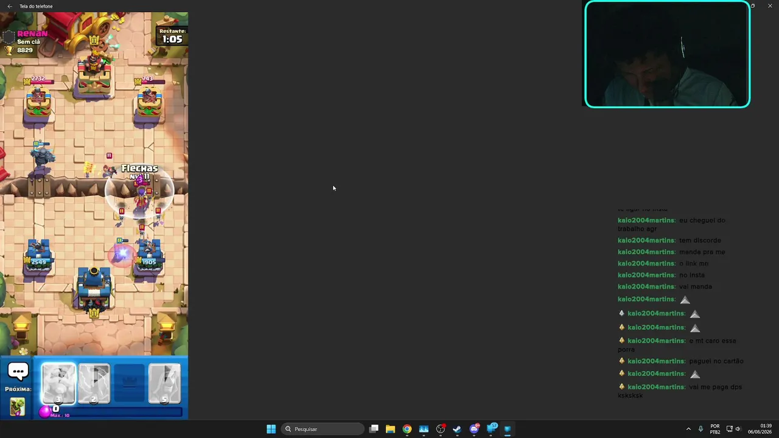Click chat message 'vai manda'
779x438 pixels.
[696, 287]
